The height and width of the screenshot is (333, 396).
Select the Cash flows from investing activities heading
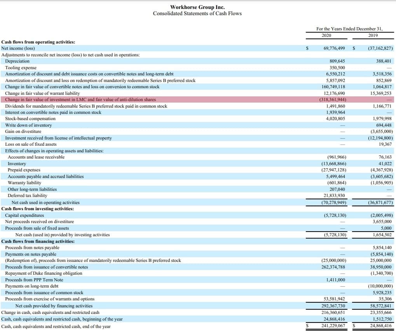coord(38,209)
